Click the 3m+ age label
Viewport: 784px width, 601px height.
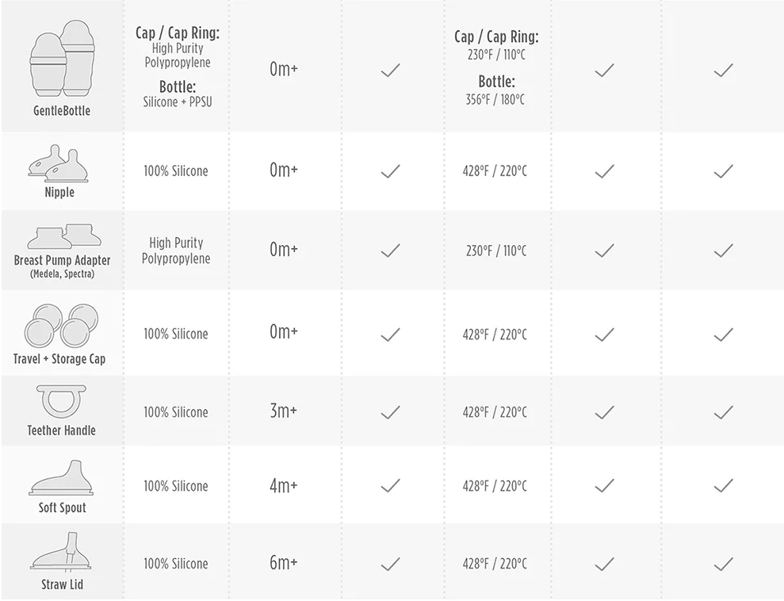click(x=284, y=412)
